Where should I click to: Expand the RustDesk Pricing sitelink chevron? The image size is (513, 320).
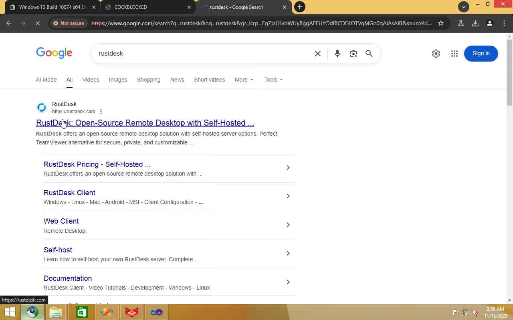pos(288,168)
